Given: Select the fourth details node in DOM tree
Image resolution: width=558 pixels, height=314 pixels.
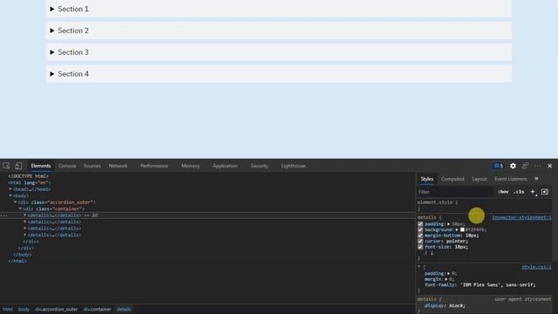Looking at the screenshot, I should pos(54,235).
